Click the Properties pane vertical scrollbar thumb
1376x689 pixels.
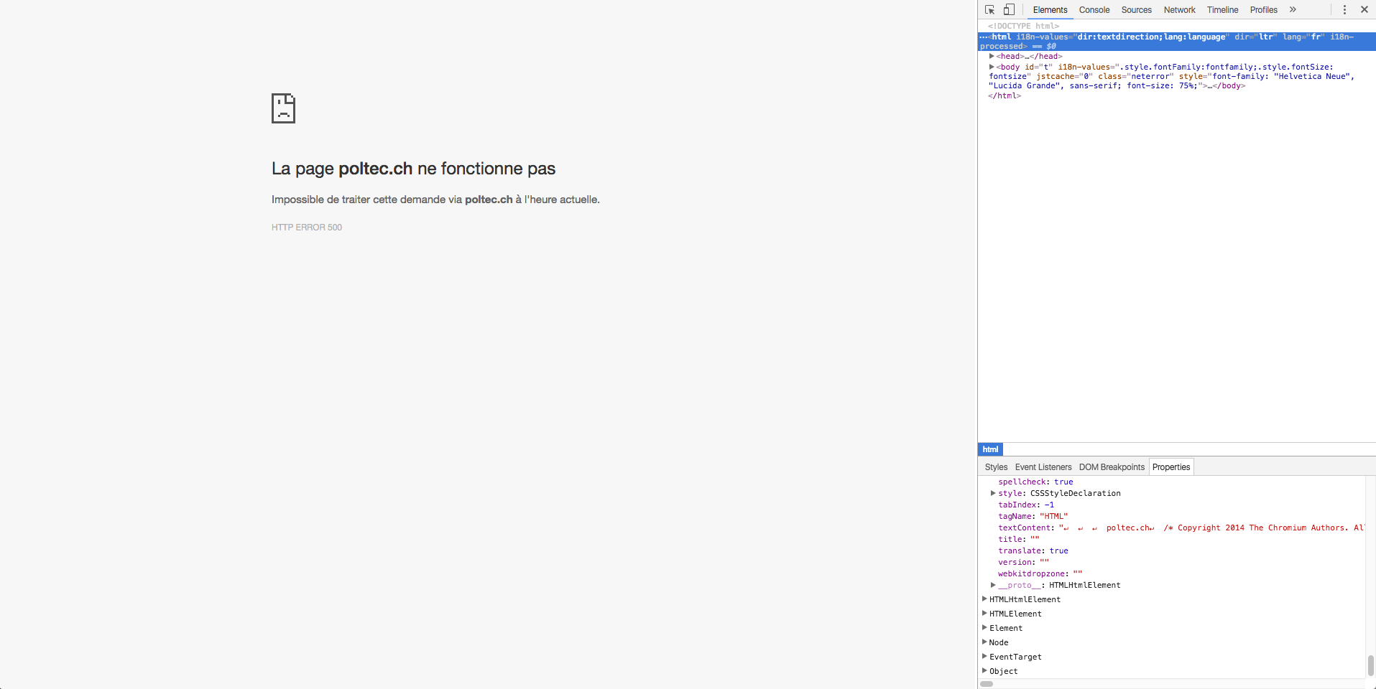pyautogui.click(x=1370, y=665)
